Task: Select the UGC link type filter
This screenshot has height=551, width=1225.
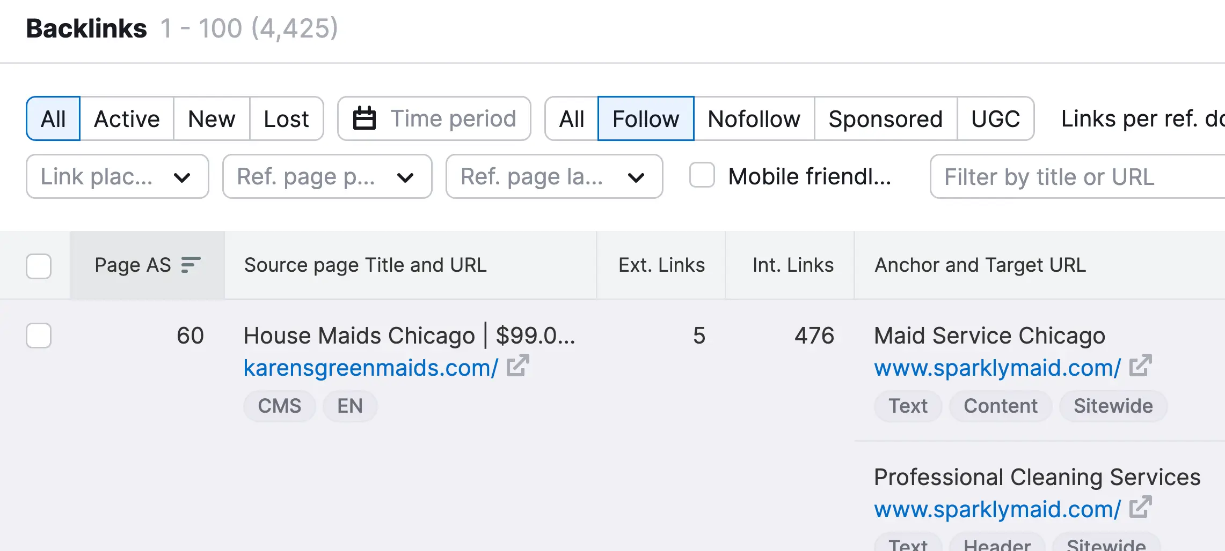Action: point(995,119)
